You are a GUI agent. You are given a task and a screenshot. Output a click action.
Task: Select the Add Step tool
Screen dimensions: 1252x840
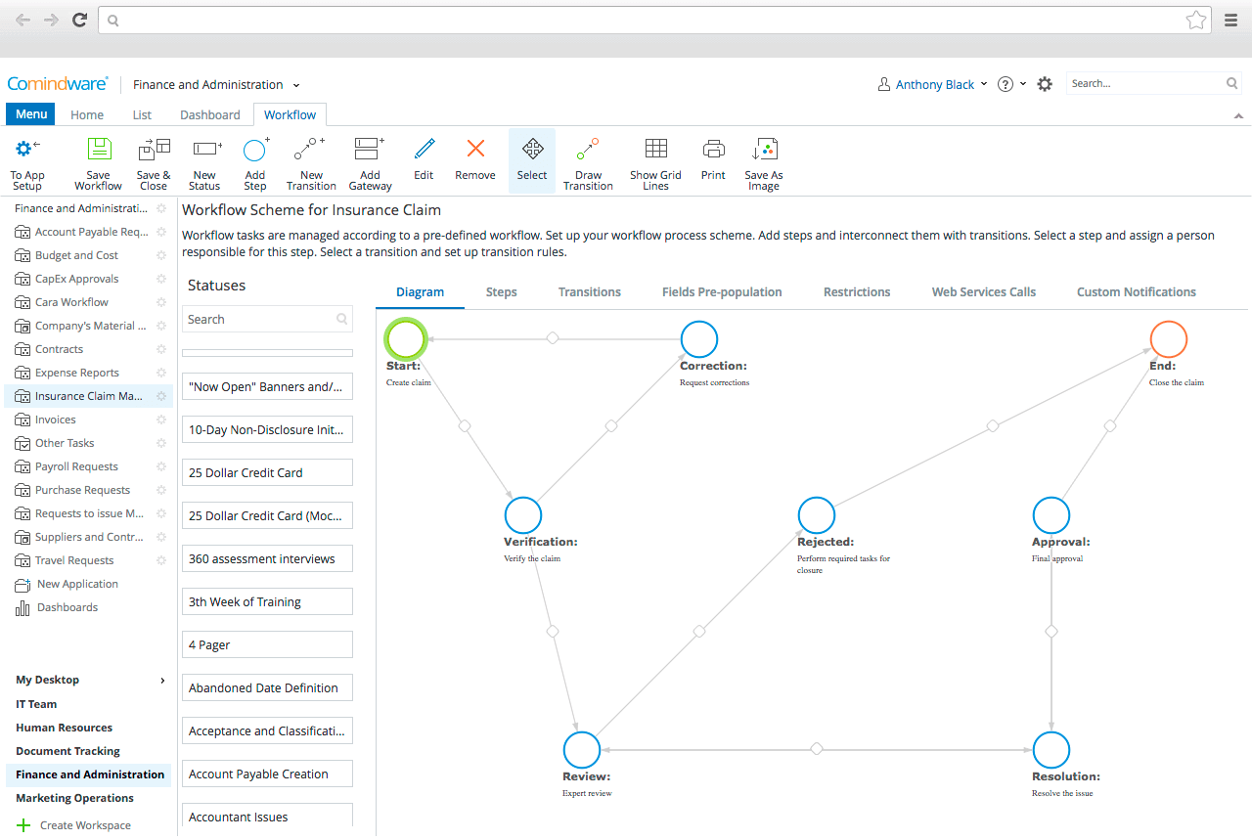pyautogui.click(x=254, y=160)
